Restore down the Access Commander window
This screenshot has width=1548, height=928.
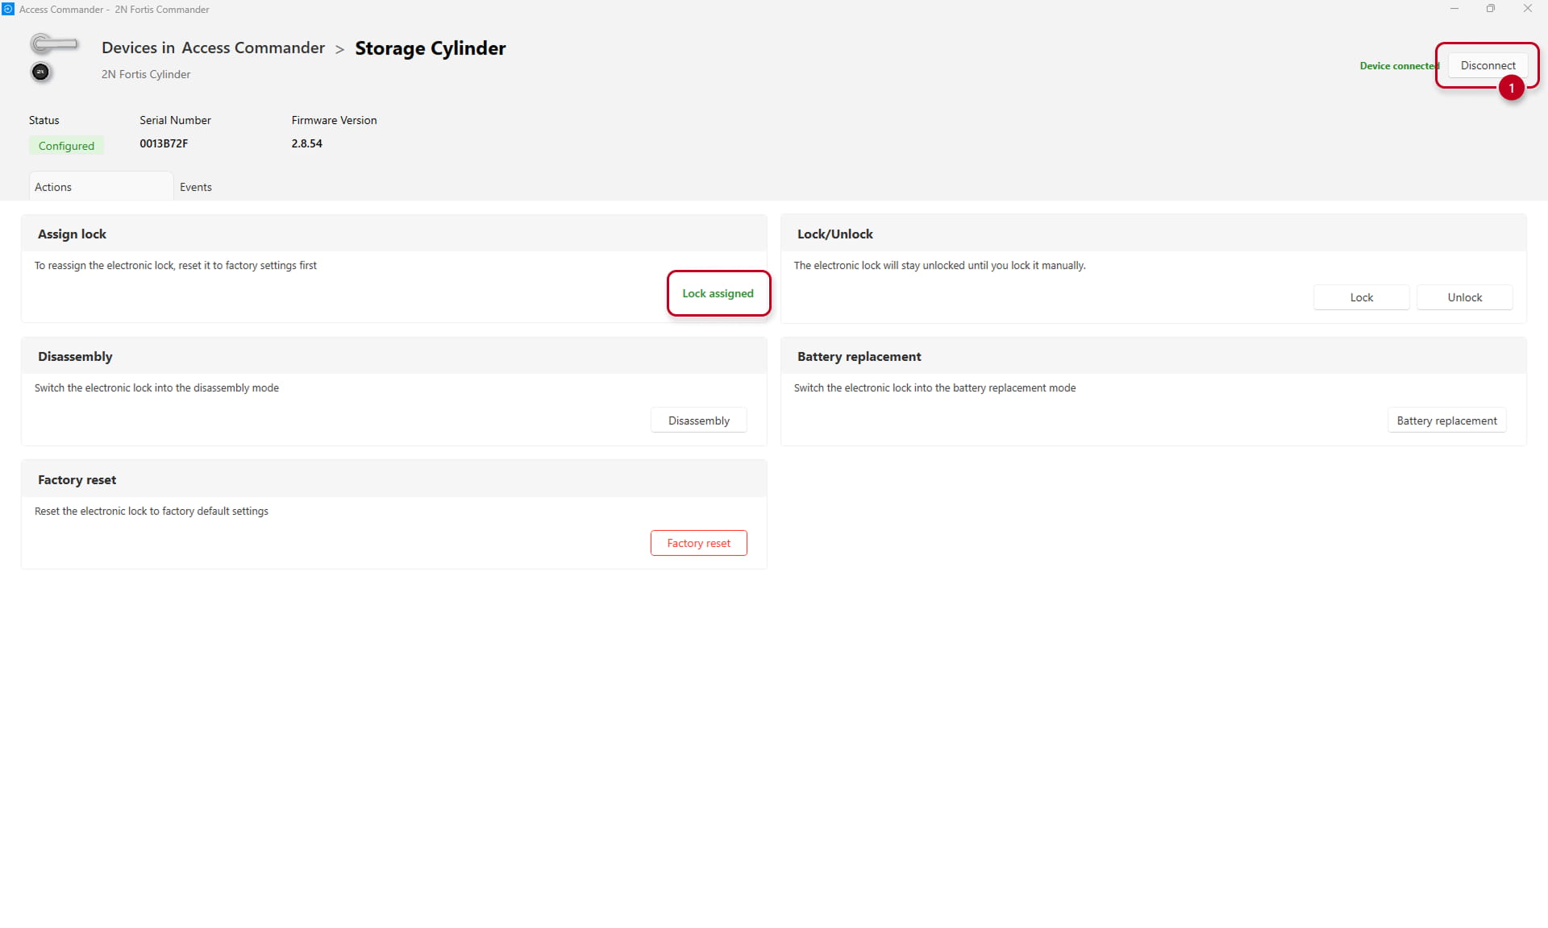(1490, 9)
